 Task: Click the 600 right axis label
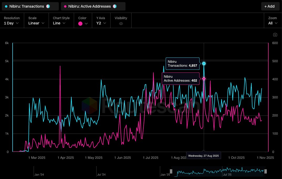pyautogui.click(x=275, y=43)
